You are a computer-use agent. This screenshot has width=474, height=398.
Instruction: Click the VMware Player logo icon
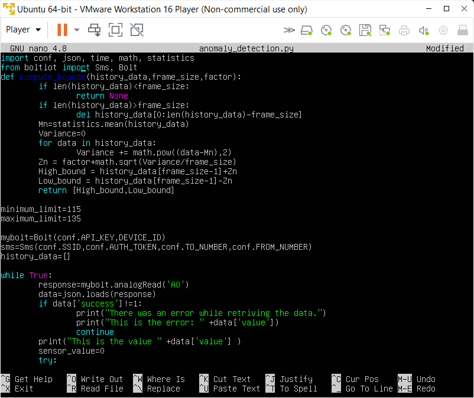(9, 9)
